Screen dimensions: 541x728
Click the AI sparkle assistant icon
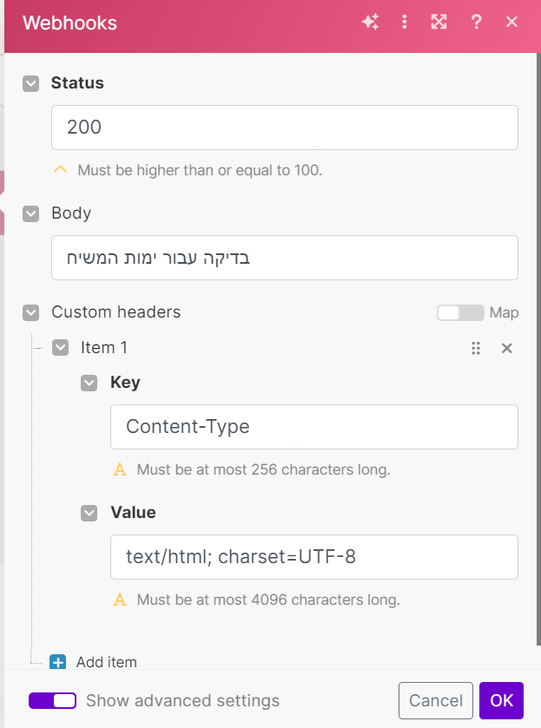(x=371, y=23)
